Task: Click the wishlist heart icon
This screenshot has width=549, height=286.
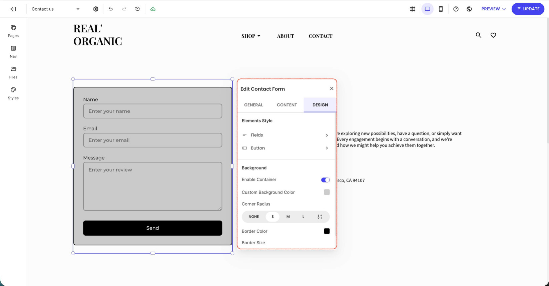Action: coord(493,35)
